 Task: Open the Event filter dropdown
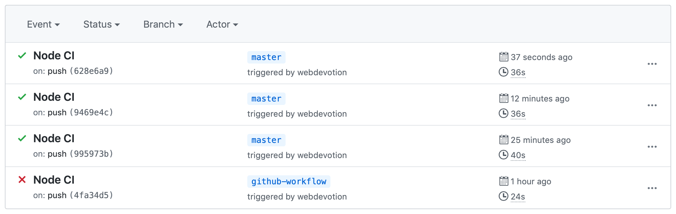[x=43, y=24]
